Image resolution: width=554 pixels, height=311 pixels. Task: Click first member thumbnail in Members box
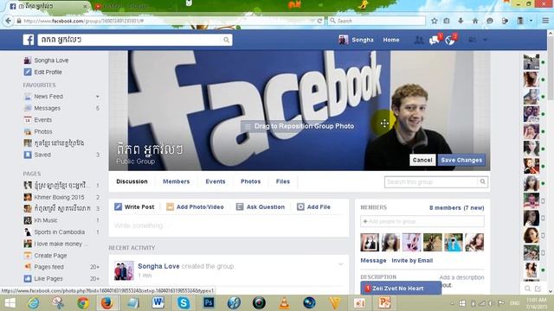pos(370,242)
